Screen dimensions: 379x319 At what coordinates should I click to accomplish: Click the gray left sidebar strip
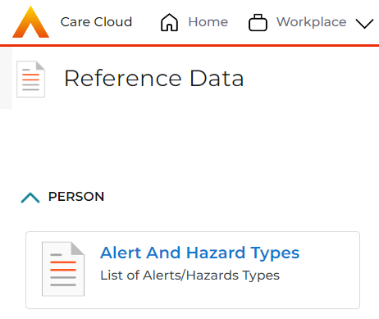click(x=6, y=79)
